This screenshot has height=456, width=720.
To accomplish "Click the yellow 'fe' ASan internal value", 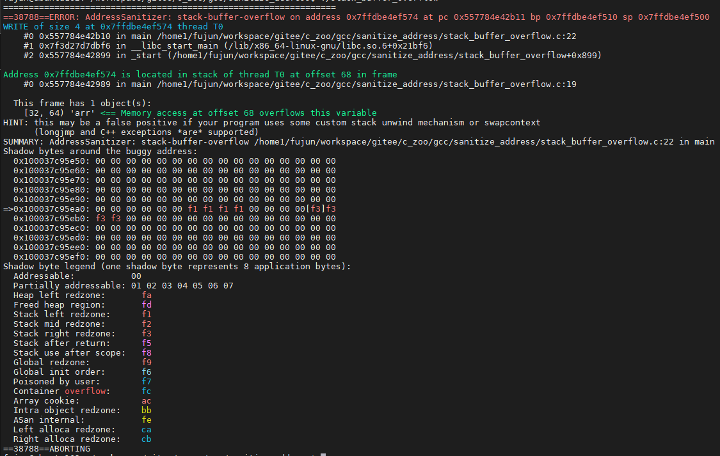I will pyautogui.click(x=147, y=420).
